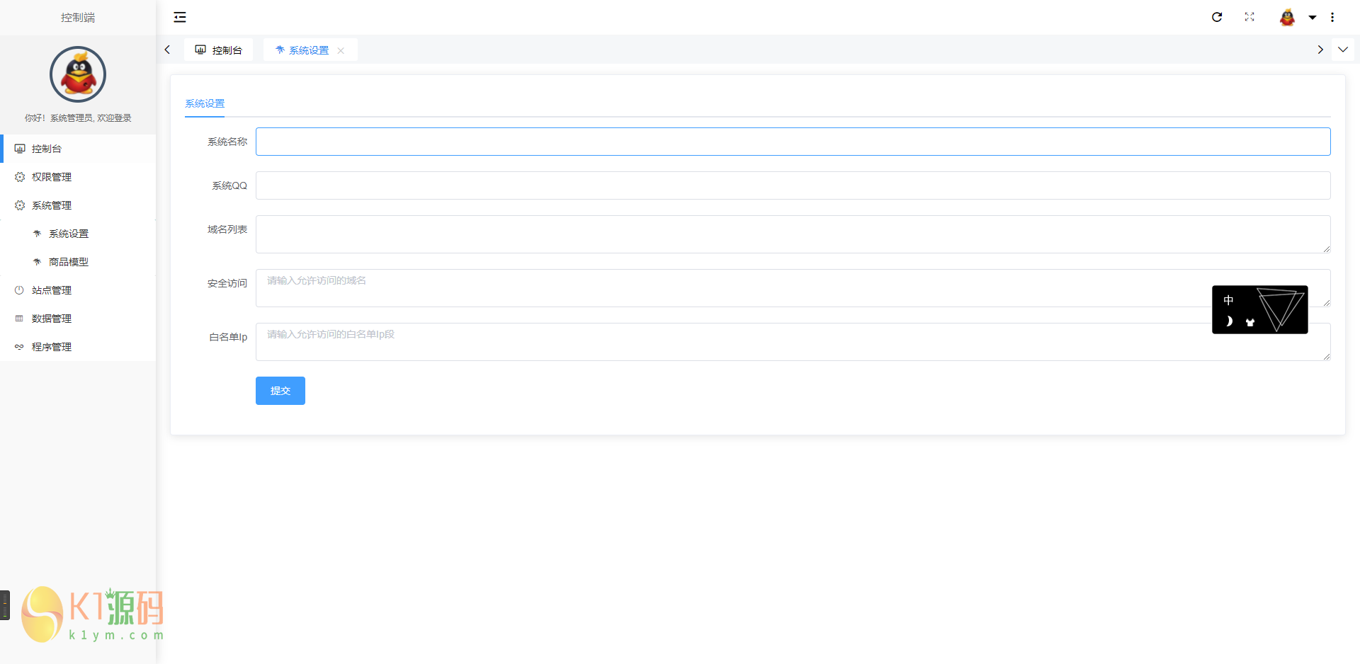Expand the 权限管理 sidebar menu

[x=78, y=177]
